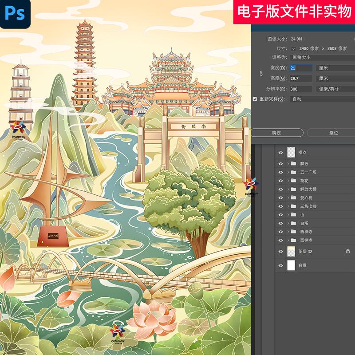The height and width of the screenshot is (355, 355).
Task: Select the layer name 爱心树
Action: [x=306, y=198]
